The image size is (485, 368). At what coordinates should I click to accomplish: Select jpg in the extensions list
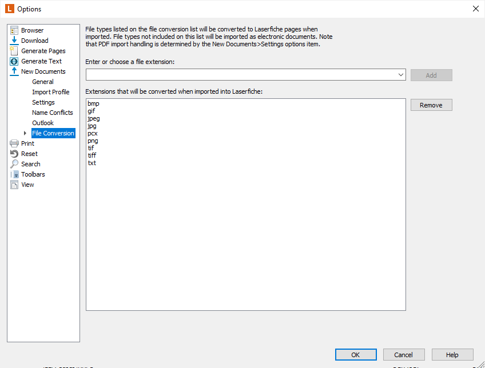click(92, 126)
